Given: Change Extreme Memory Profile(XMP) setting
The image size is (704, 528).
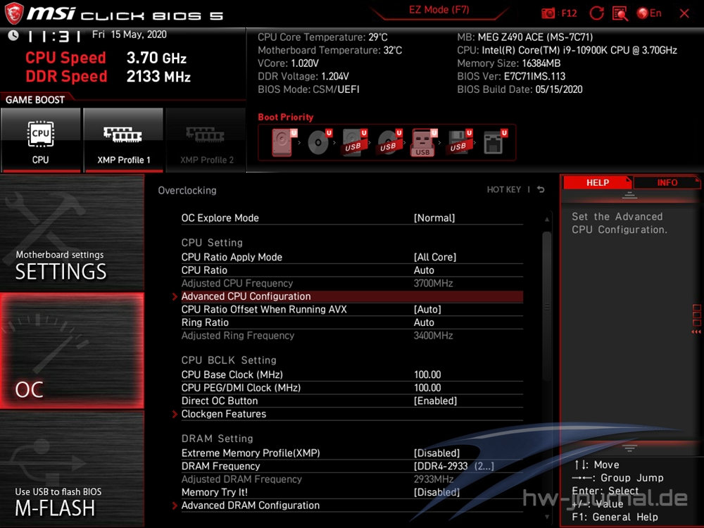Looking at the screenshot, I should pos(352,453).
